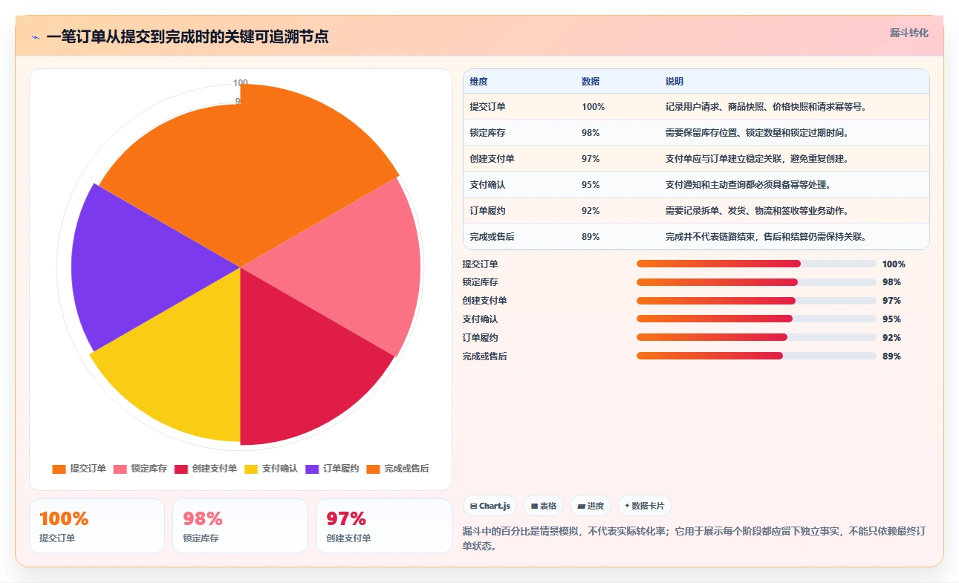Click the 订单履约 progress bar
959x583 pixels.
point(756,337)
